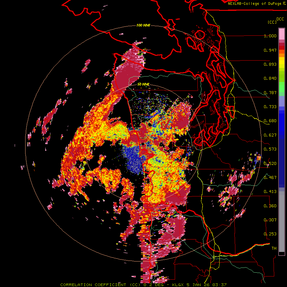The width and height of the screenshot is (287, 287).
Task: Select the 0.520 scale value
Action: tap(270, 163)
